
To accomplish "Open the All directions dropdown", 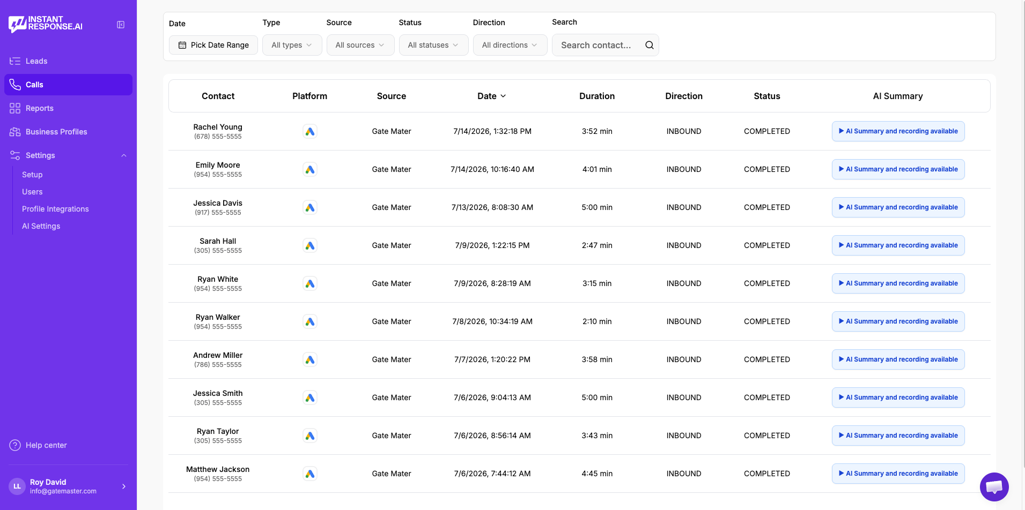I will [x=510, y=45].
